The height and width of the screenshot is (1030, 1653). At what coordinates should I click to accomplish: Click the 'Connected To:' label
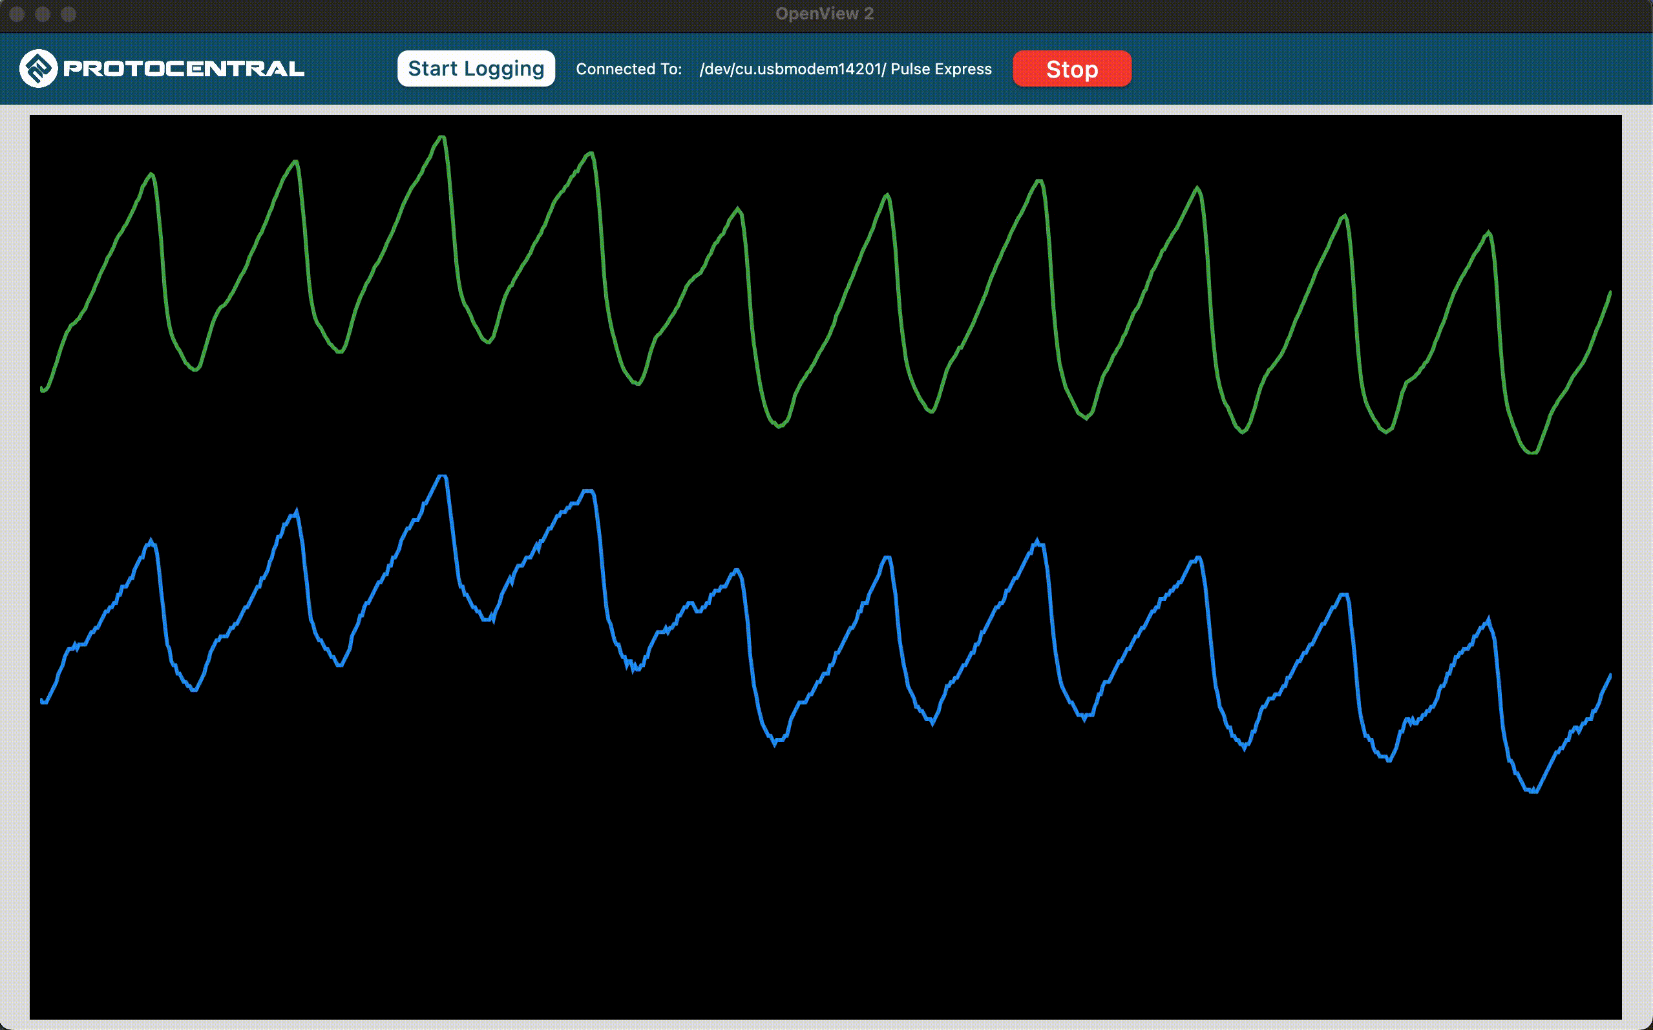pos(628,68)
